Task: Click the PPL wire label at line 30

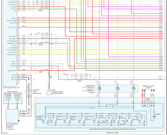Action: coord(161,56)
